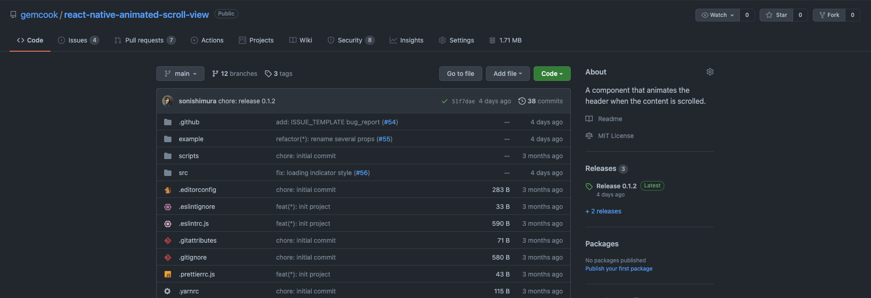Open the Pull requests tab
The height and width of the screenshot is (298, 871).
(144, 40)
